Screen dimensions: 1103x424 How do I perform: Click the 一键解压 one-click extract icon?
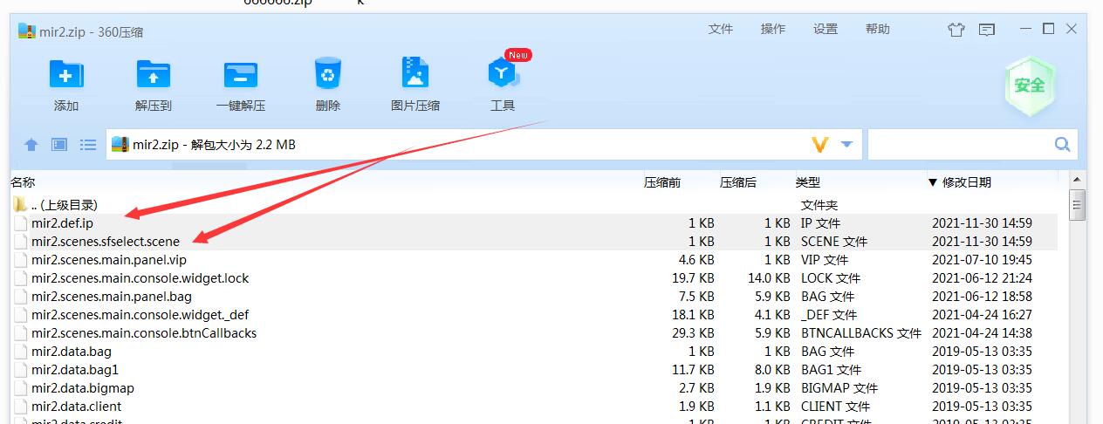241,75
